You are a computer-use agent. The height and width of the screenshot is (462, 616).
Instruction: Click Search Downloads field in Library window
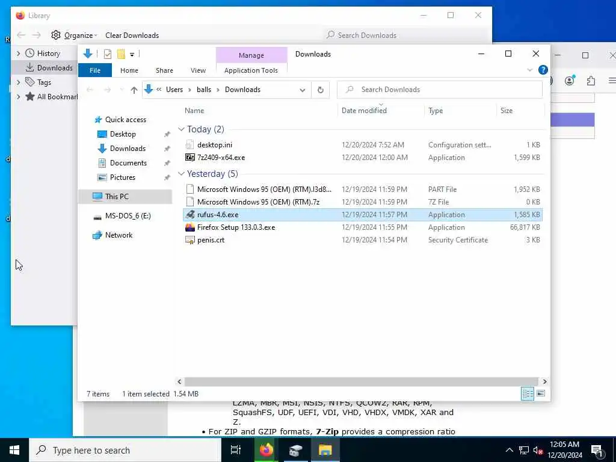405,35
